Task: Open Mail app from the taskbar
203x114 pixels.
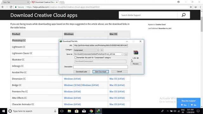Action: 84,111
